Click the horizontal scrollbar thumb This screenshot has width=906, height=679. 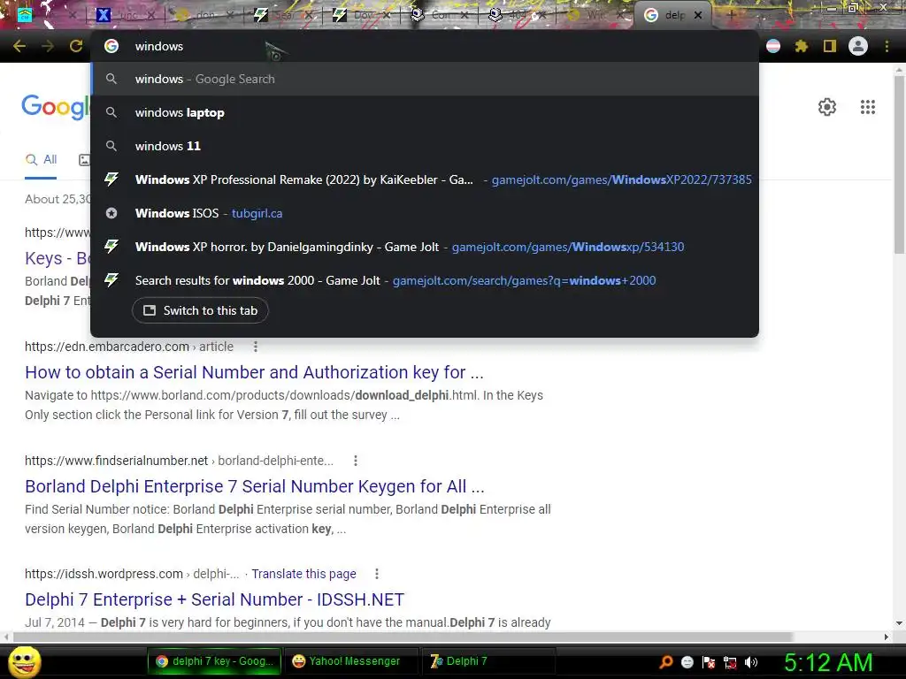[x=403, y=637]
